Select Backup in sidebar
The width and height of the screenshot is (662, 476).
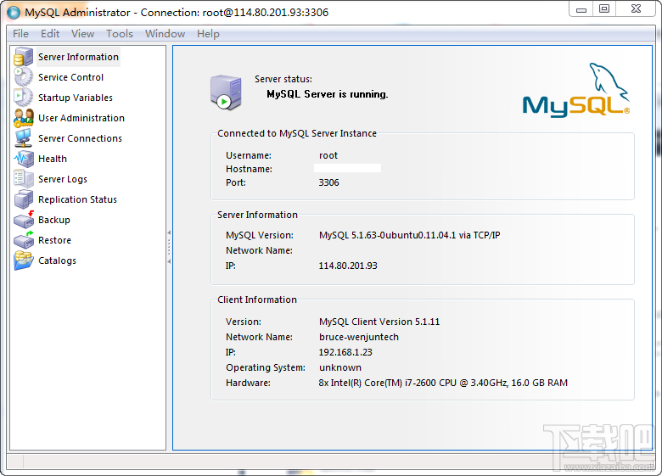pos(54,220)
